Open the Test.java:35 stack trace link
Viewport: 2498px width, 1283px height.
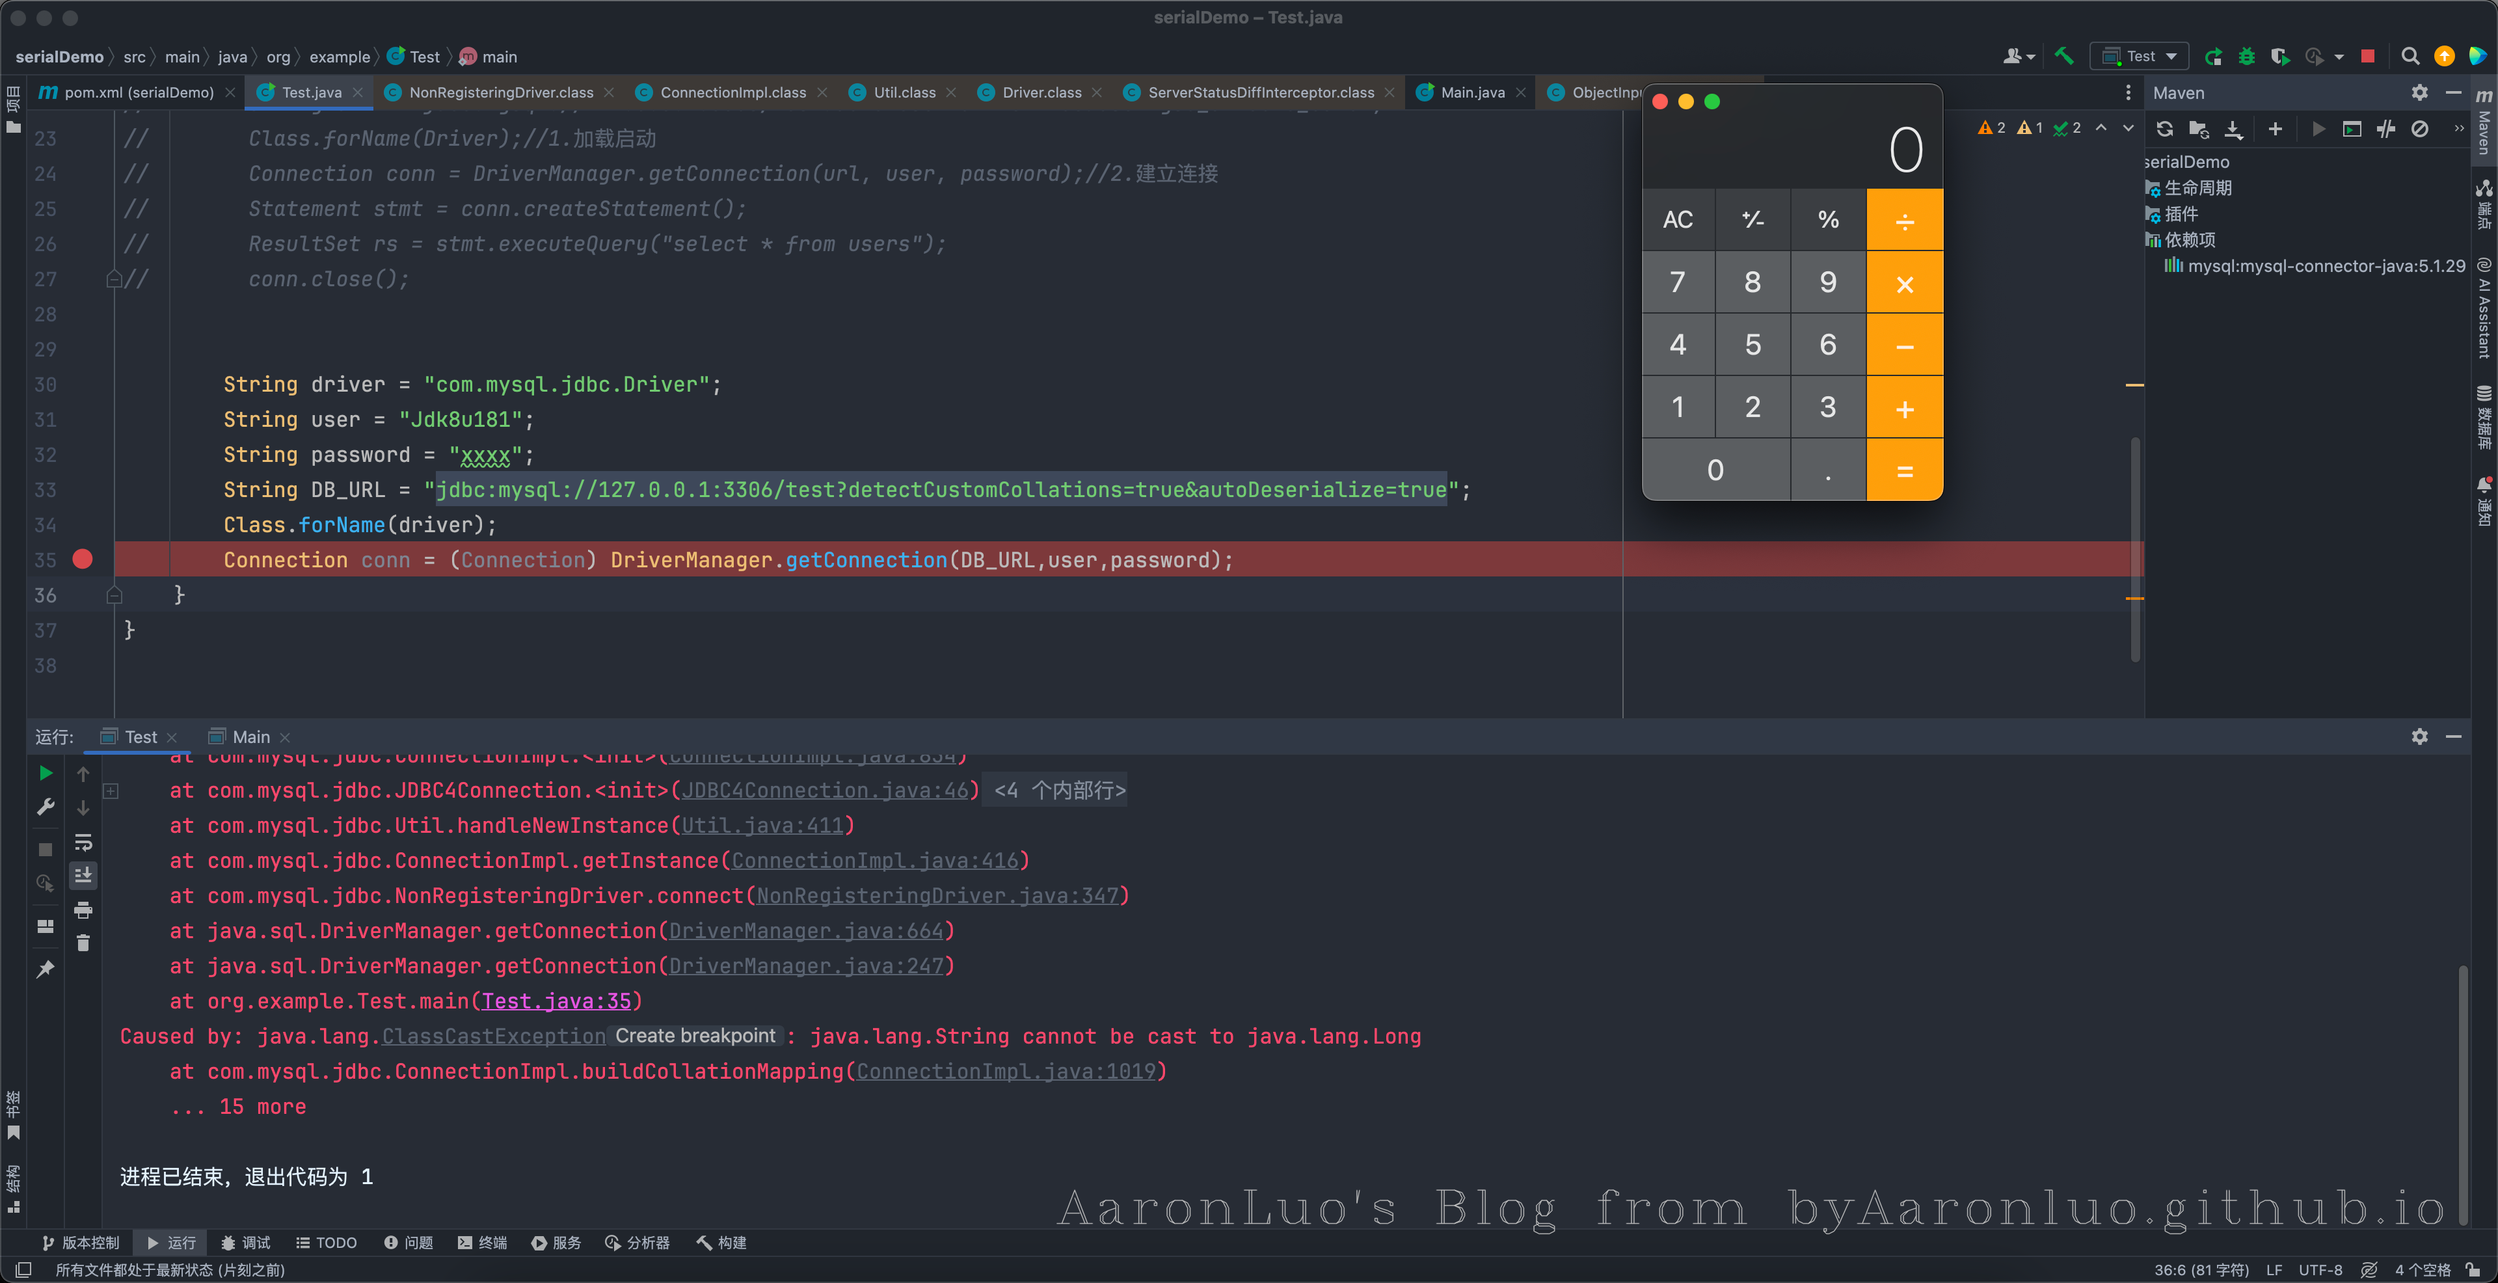pos(556,1001)
